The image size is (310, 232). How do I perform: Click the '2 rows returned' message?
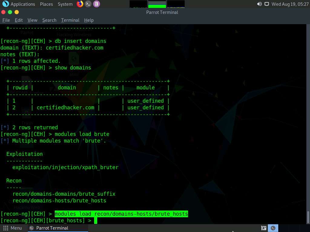(x=35, y=127)
